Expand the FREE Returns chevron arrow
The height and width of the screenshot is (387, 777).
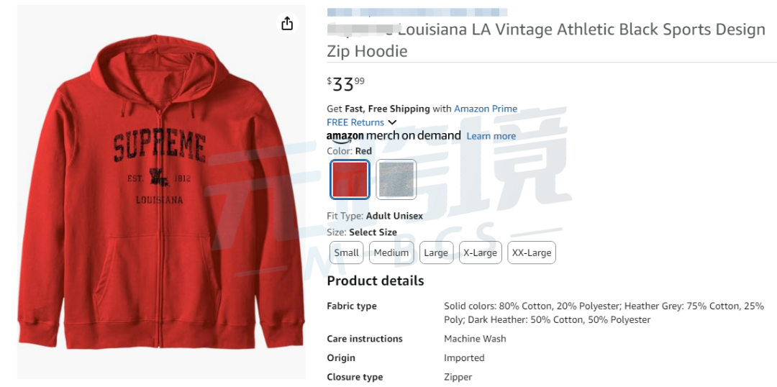pyautogui.click(x=392, y=122)
